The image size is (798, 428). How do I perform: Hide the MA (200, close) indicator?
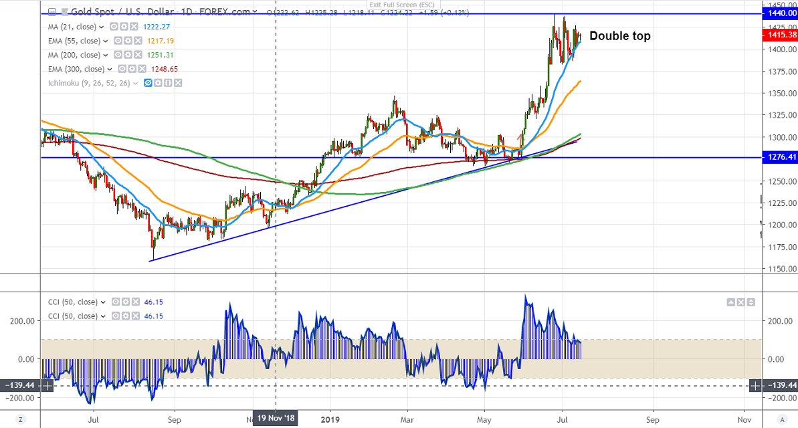(118, 55)
